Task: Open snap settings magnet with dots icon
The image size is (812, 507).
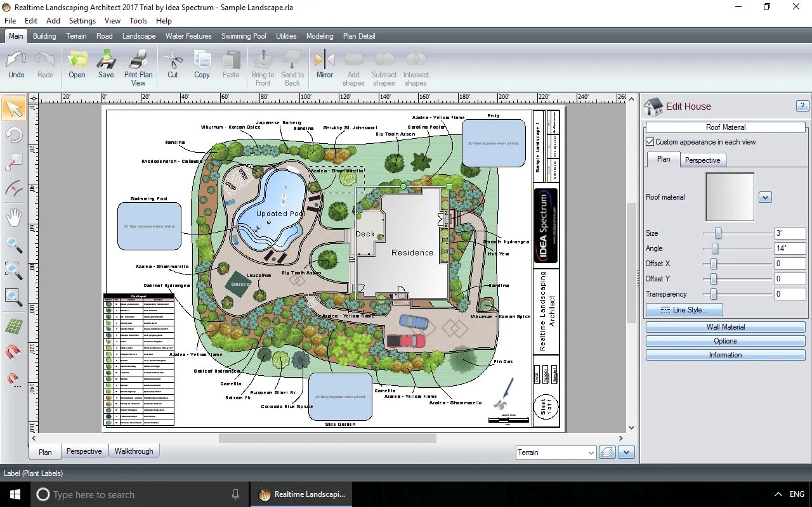Action: 14,380
